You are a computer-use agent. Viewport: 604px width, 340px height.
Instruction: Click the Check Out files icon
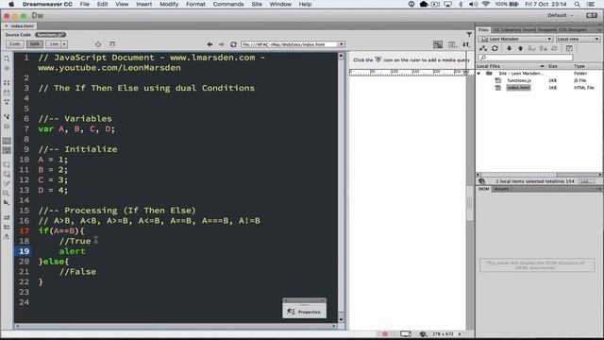tap(531, 48)
